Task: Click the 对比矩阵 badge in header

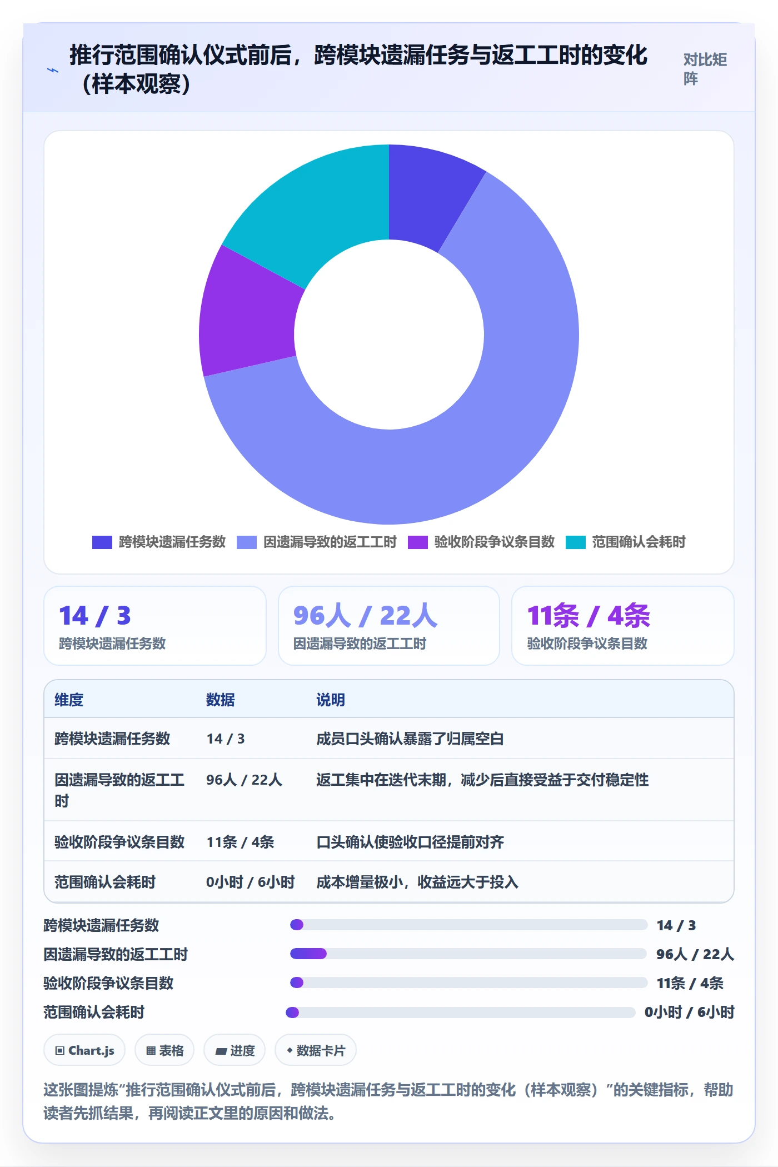Action: pos(705,69)
